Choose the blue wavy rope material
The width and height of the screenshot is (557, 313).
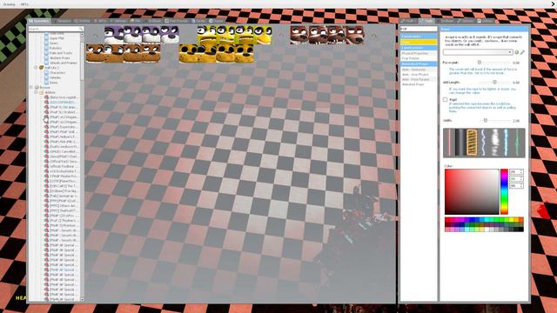pyautogui.click(x=483, y=143)
